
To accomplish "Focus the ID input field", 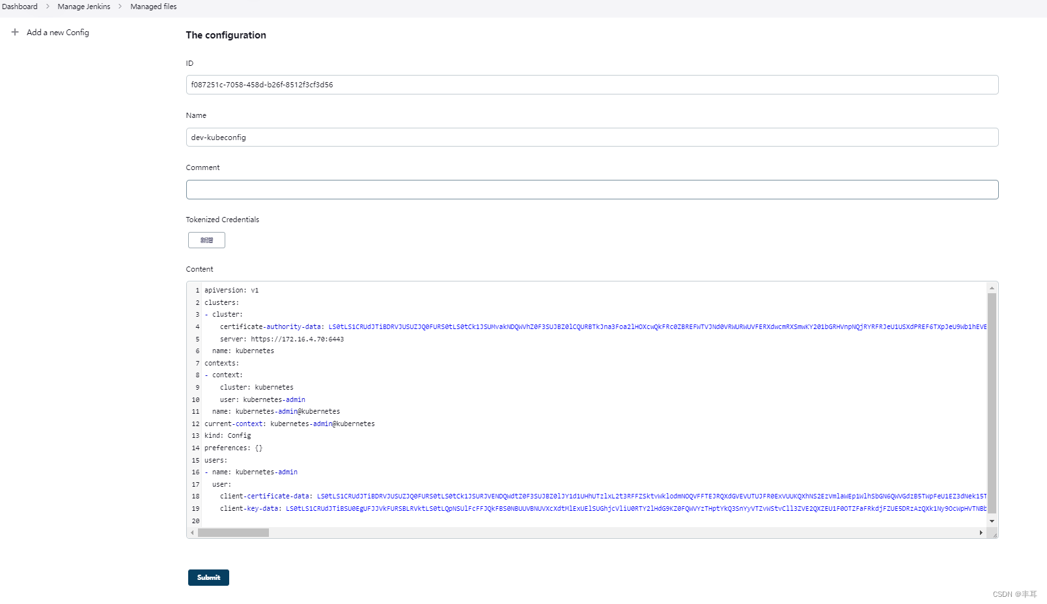I will pyautogui.click(x=592, y=85).
